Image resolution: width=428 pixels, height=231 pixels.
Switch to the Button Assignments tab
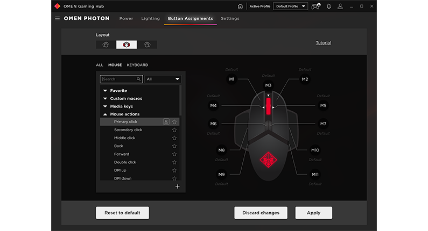click(190, 18)
